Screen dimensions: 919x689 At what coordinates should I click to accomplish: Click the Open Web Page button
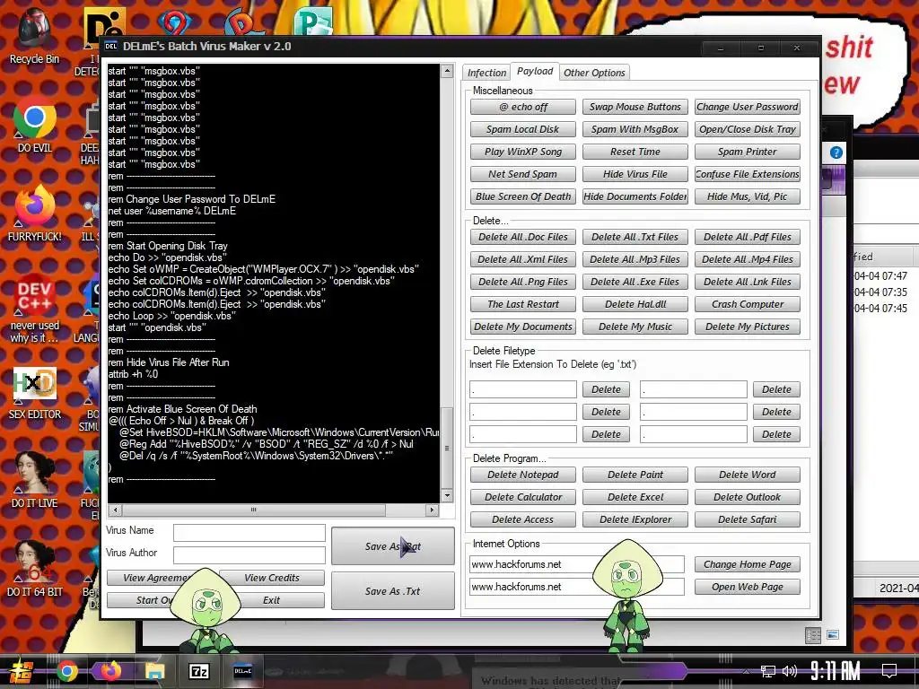(748, 587)
